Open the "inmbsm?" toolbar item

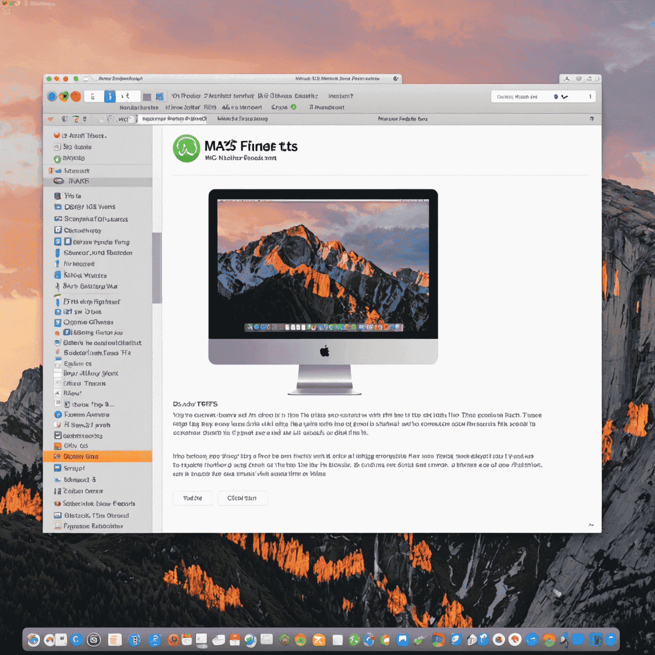pyautogui.click(x=341, y=96)
